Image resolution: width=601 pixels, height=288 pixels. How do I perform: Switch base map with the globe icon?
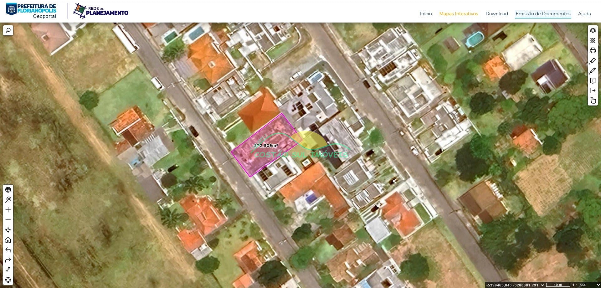(x=8, y=189)
